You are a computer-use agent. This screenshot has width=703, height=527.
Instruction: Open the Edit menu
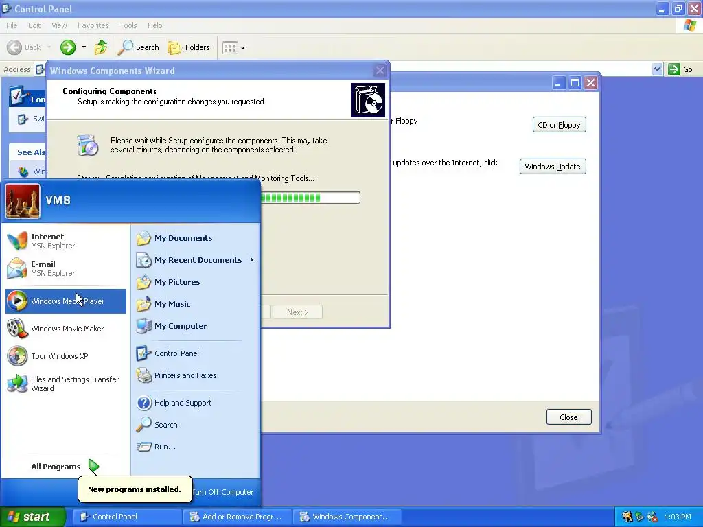pyautogui.click(x=34, y=25)
